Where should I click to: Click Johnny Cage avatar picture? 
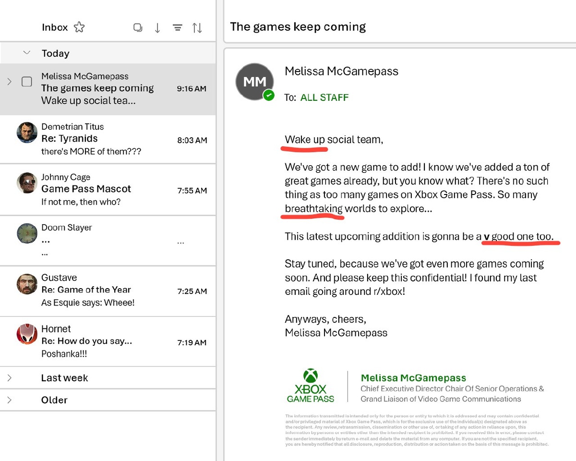(x=27, y=183)
